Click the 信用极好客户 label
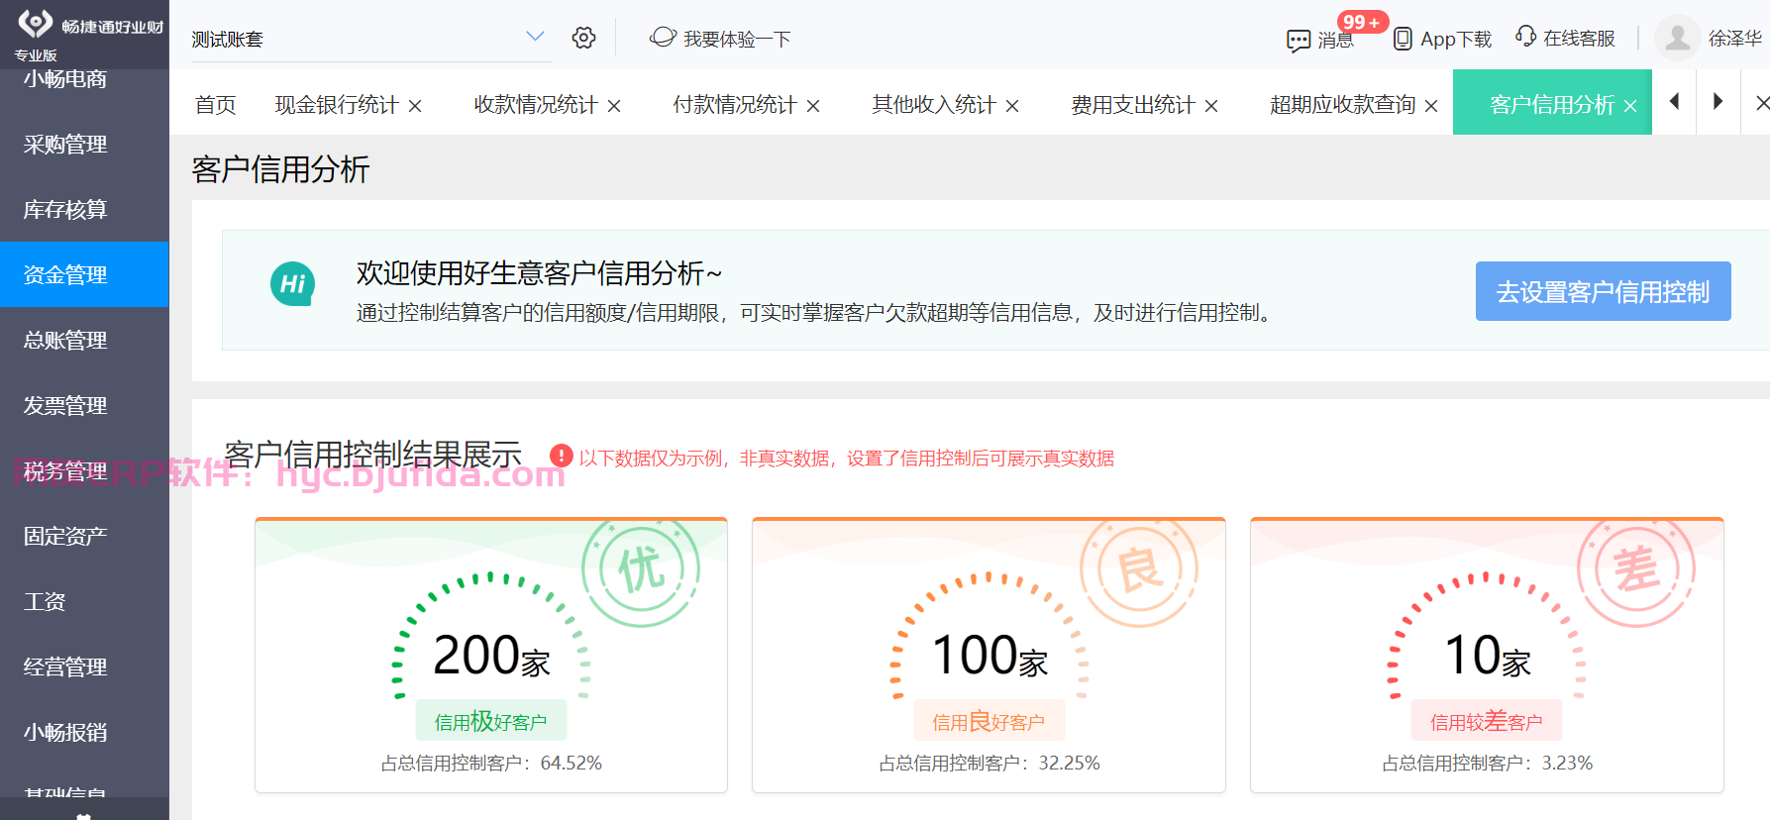The image size is (1770, 820). pos(491,721)
